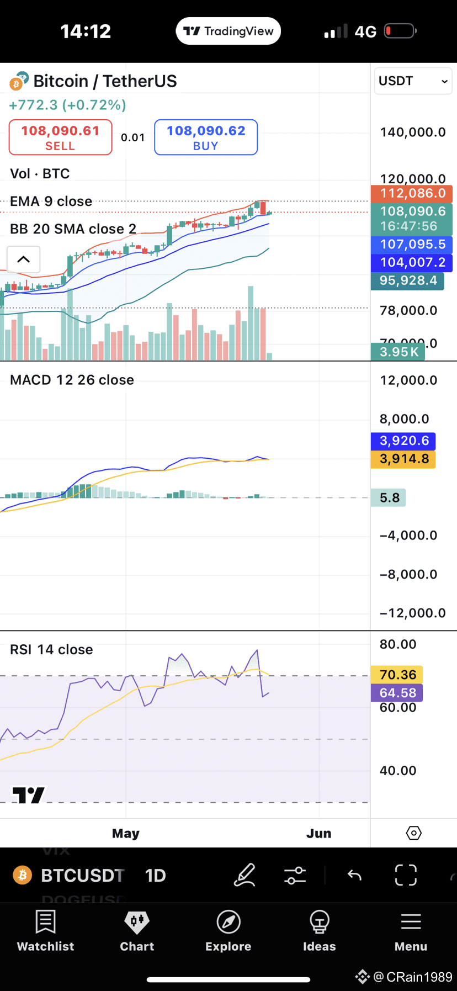Tap the 104,007.2 price label

coord(412,262)
